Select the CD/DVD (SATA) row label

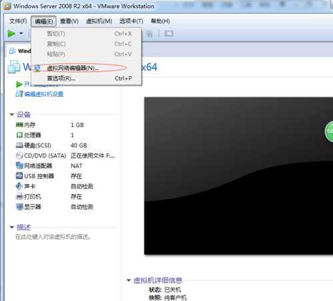click(45, 156)
